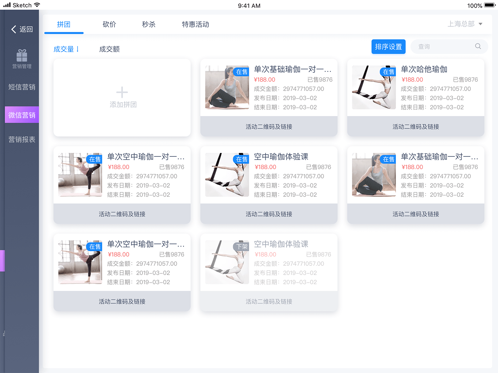Viewport: 498px width, 373px height.
Task: Switch to the 秒杀 tab
Action: [x=149, y=24]
